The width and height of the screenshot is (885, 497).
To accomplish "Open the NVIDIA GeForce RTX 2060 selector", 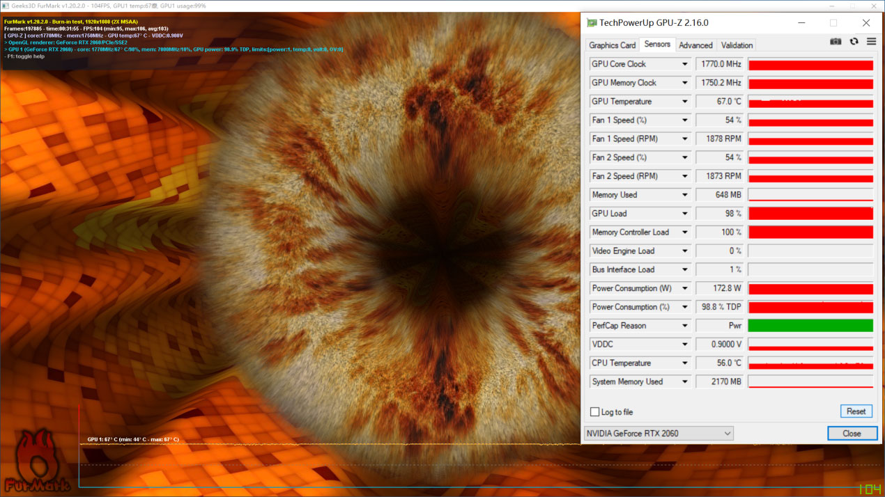I will click(x=659, y=434).
